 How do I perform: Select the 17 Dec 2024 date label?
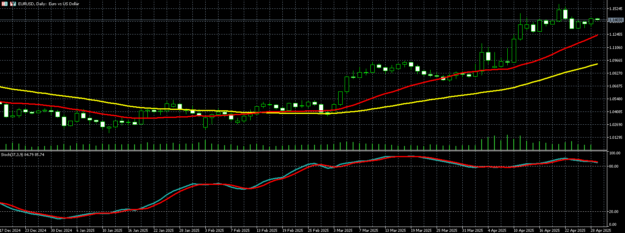click(10, 231)
